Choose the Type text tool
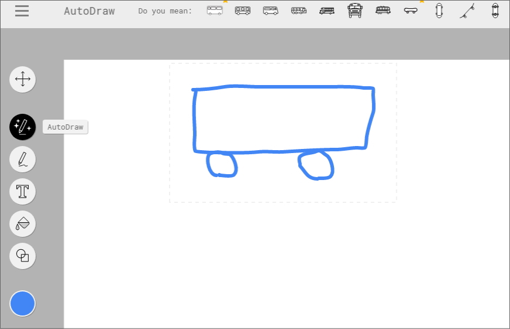Image resolution: width=510 pixels, height=329 pixels. pyautogui.click(x=22, y=191)
